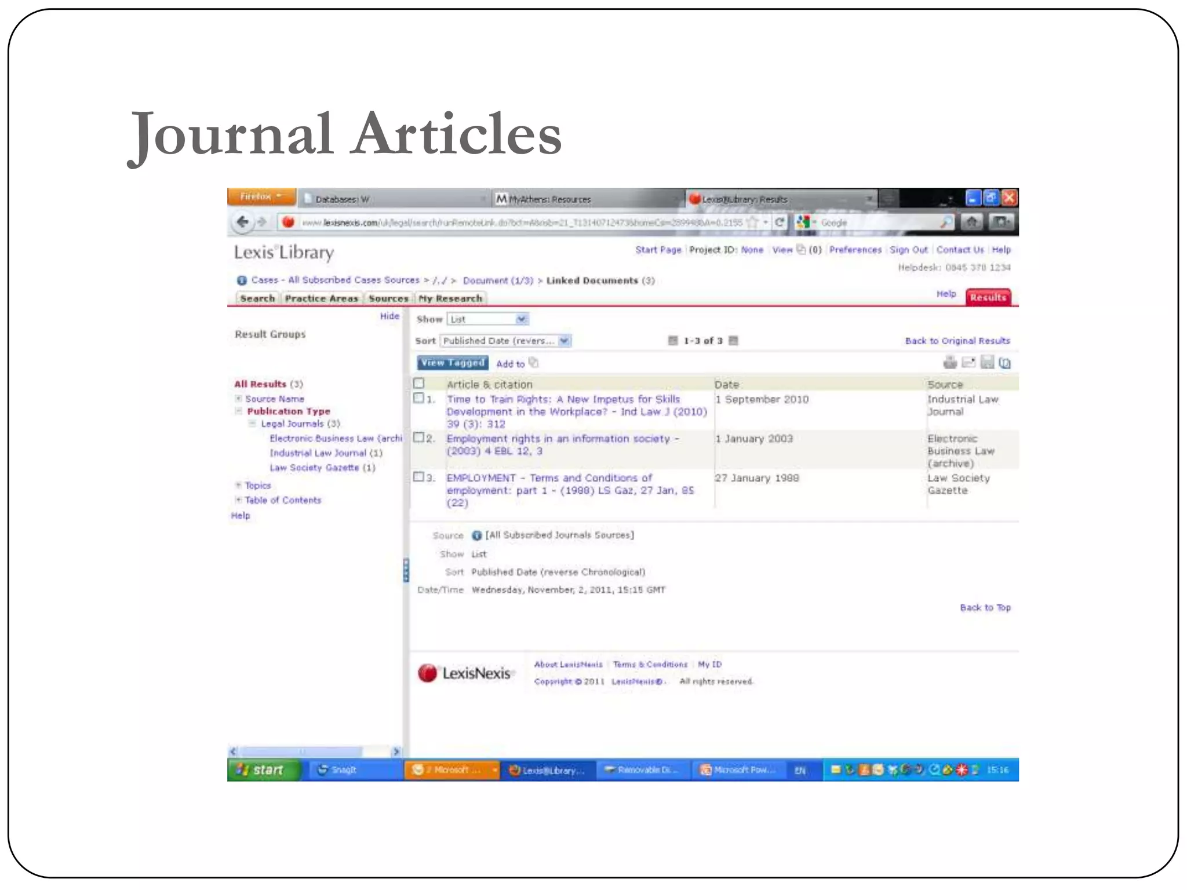Open the Preferences link
Image resolution: width=1187 pixels, height=890 pixels.
click(855, 250)
